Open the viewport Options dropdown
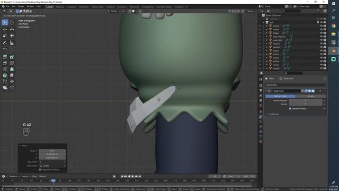The image size is (339, 191). [251, 11]
